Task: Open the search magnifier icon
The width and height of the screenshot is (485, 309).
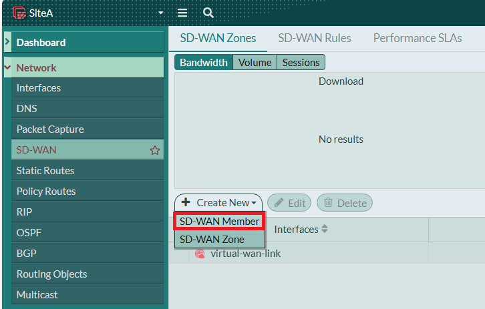Action: pos(208,13)
